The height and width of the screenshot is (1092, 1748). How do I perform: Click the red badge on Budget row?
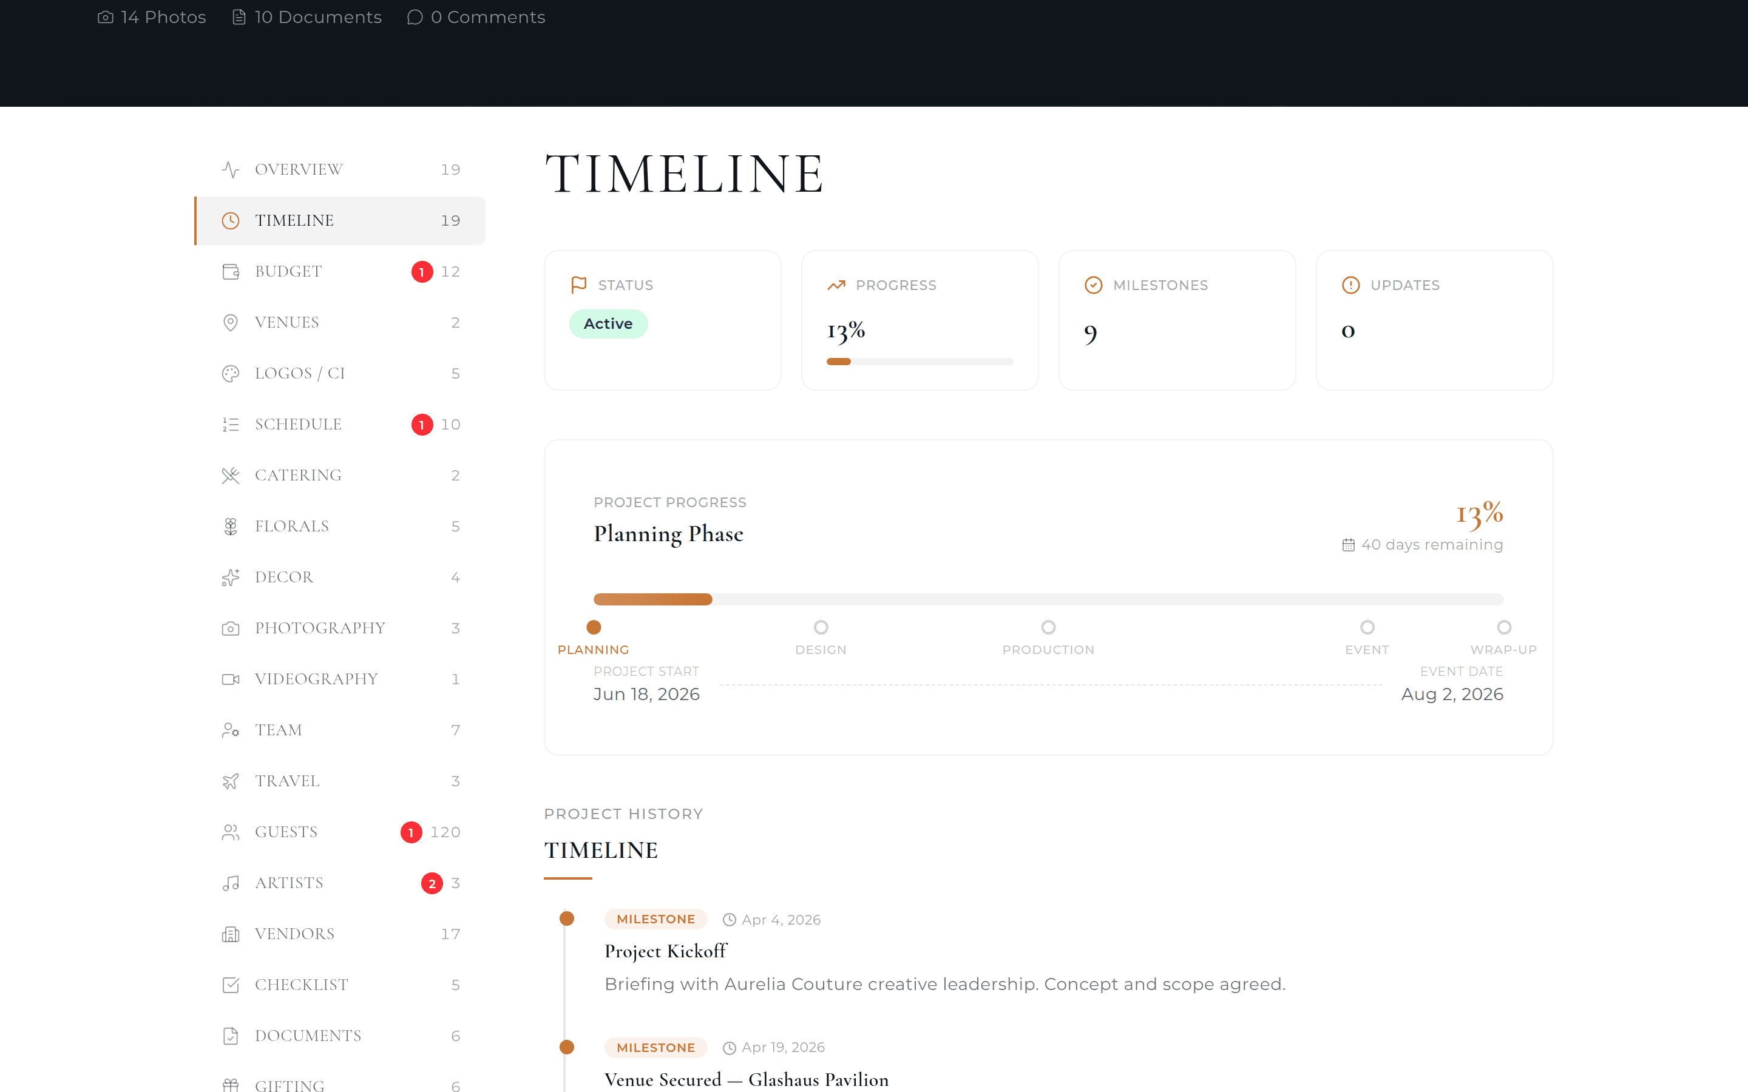pyautogui.click(x=422, y=272)
